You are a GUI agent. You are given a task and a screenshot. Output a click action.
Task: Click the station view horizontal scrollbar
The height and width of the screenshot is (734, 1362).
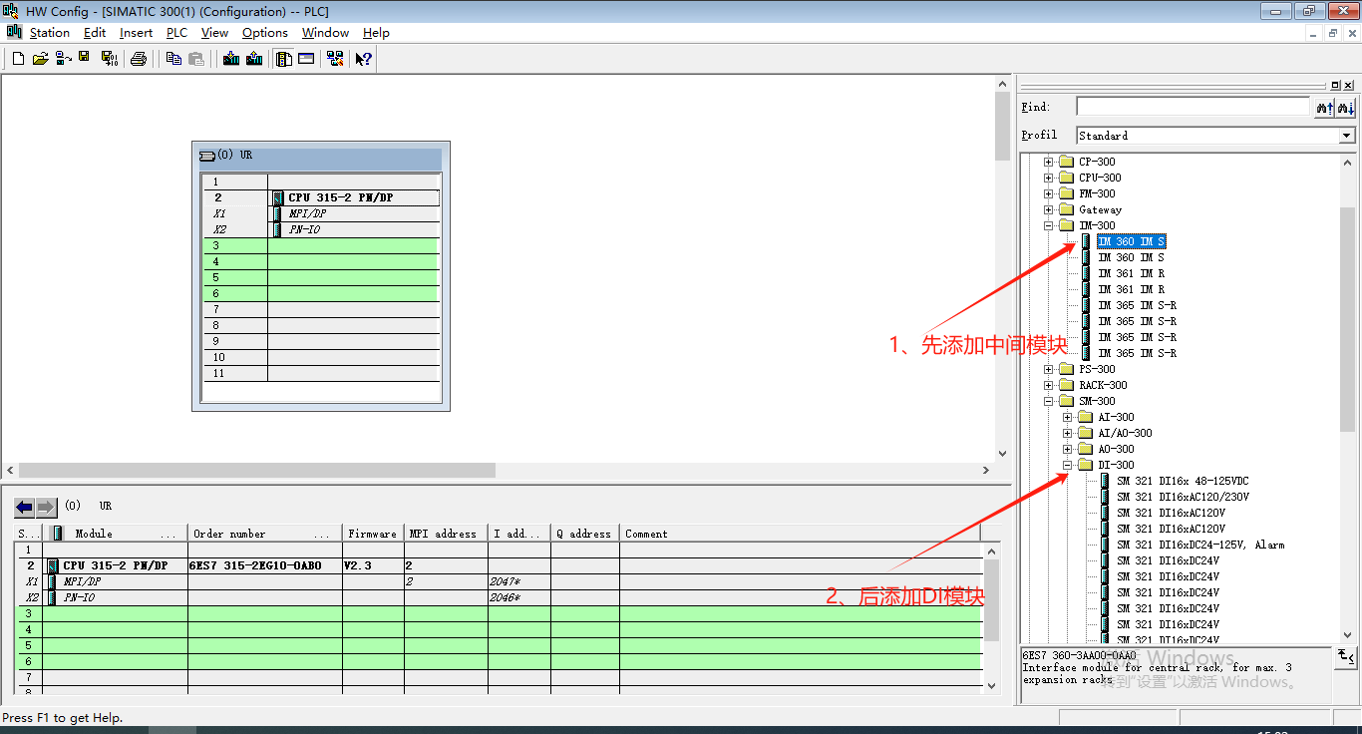click(x=257, y=470)
